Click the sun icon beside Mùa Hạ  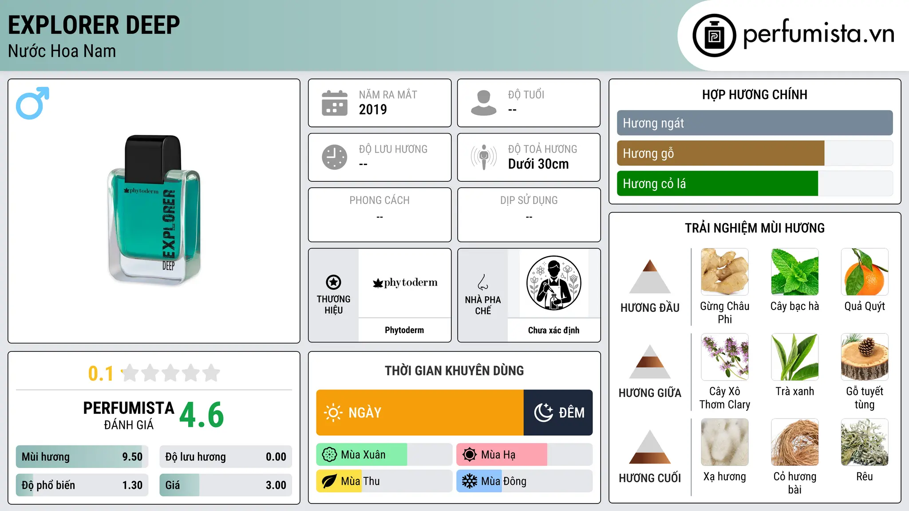(470, 455)
